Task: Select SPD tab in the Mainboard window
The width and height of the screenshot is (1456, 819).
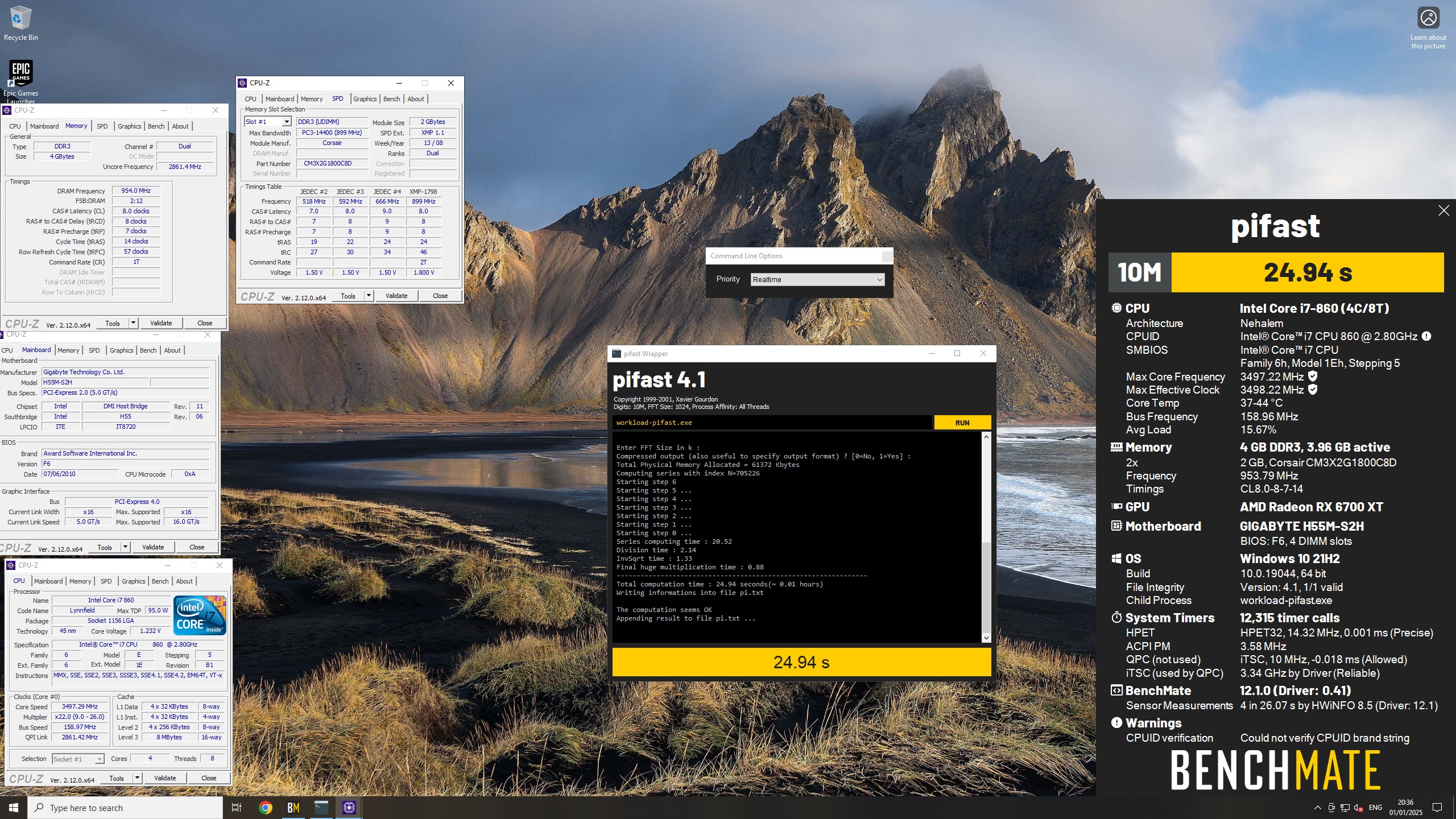Action: tap(94, 350)
